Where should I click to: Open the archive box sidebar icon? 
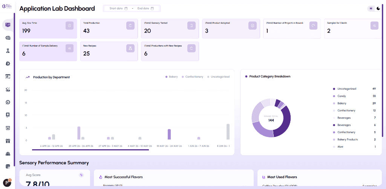tap(8, 128)
